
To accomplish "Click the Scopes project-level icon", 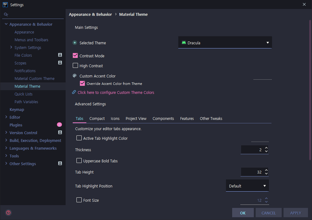I will [60, 63].
